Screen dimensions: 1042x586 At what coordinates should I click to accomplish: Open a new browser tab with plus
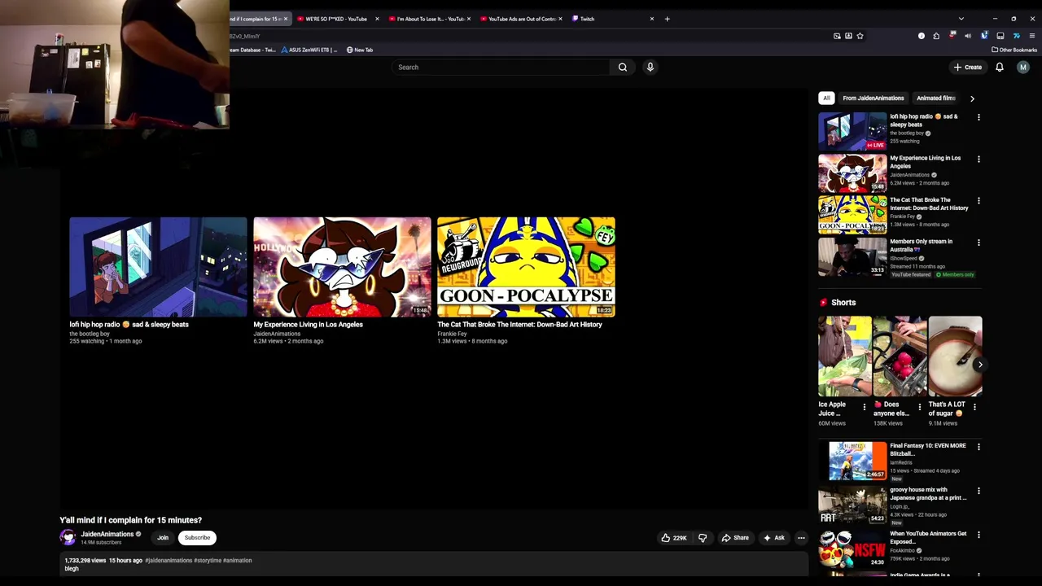[667, 19]
